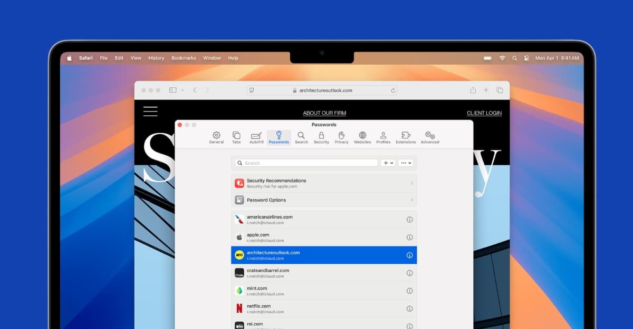Open the Help menu

233,58
